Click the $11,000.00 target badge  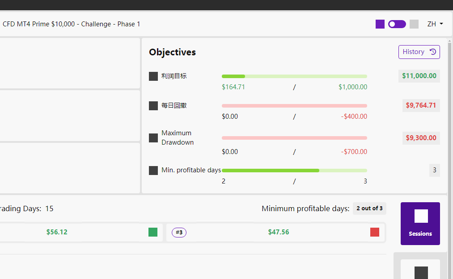(419, 76)
